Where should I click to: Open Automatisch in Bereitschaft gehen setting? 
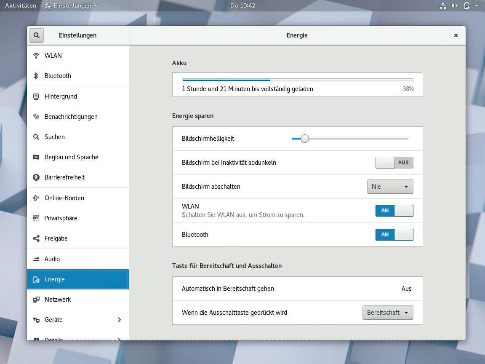tap(297, 289)
